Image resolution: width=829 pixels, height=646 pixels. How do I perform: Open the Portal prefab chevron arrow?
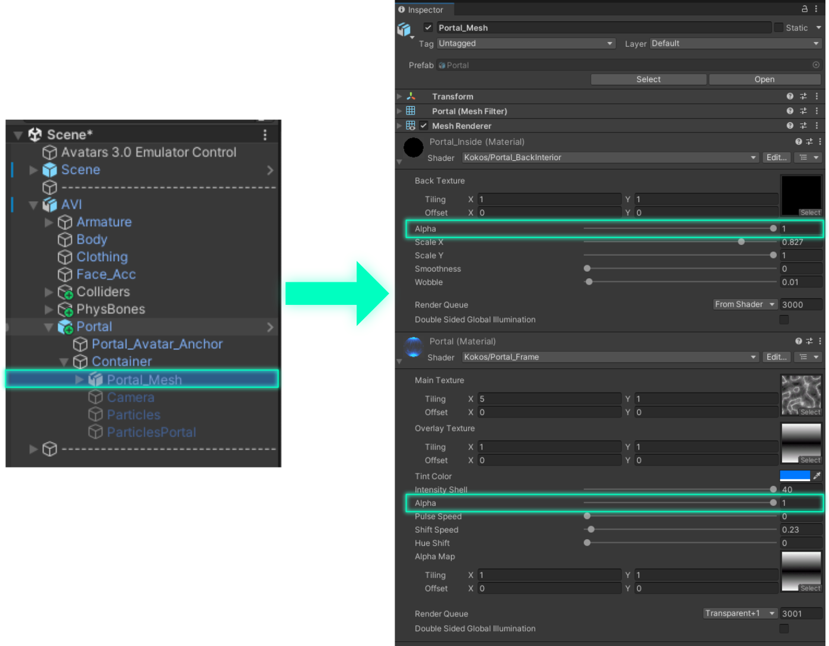(270, 327)
